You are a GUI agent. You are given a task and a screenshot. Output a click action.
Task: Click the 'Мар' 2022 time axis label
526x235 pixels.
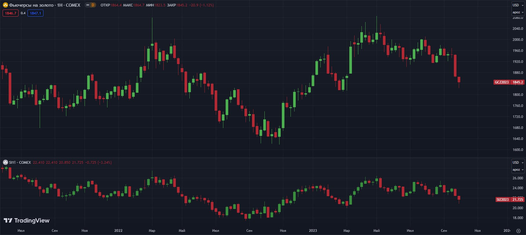(x=152, y=231)
